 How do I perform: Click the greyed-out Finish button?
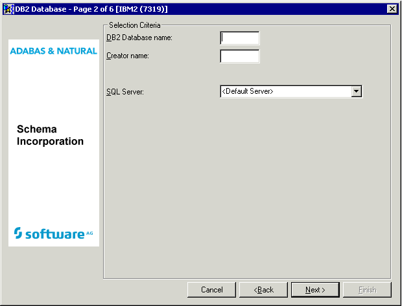(x=367, y=290)
